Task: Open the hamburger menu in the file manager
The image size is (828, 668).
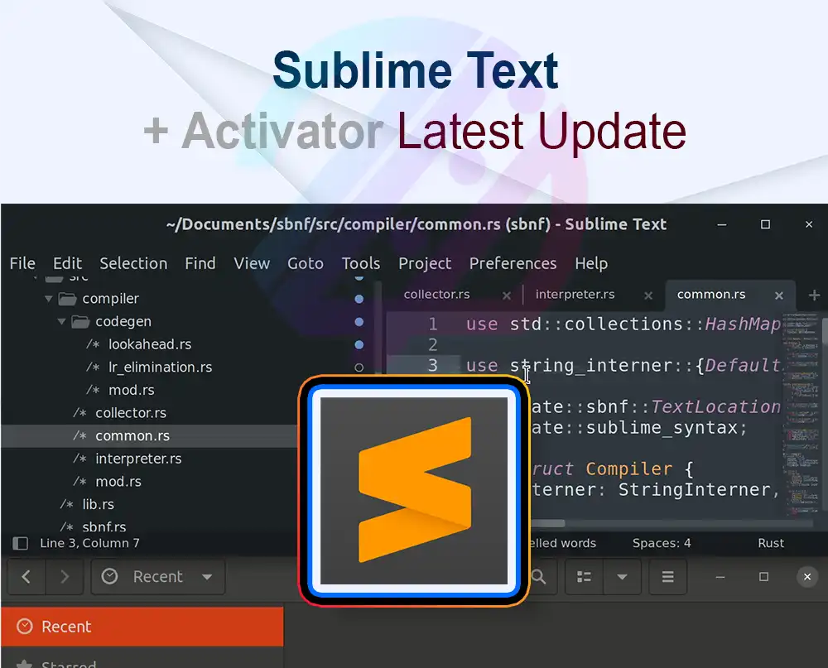Action: coord(667,577)
